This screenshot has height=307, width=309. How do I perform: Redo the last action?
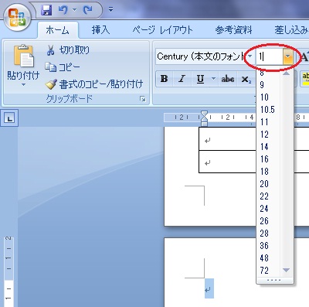pos(87,10)
